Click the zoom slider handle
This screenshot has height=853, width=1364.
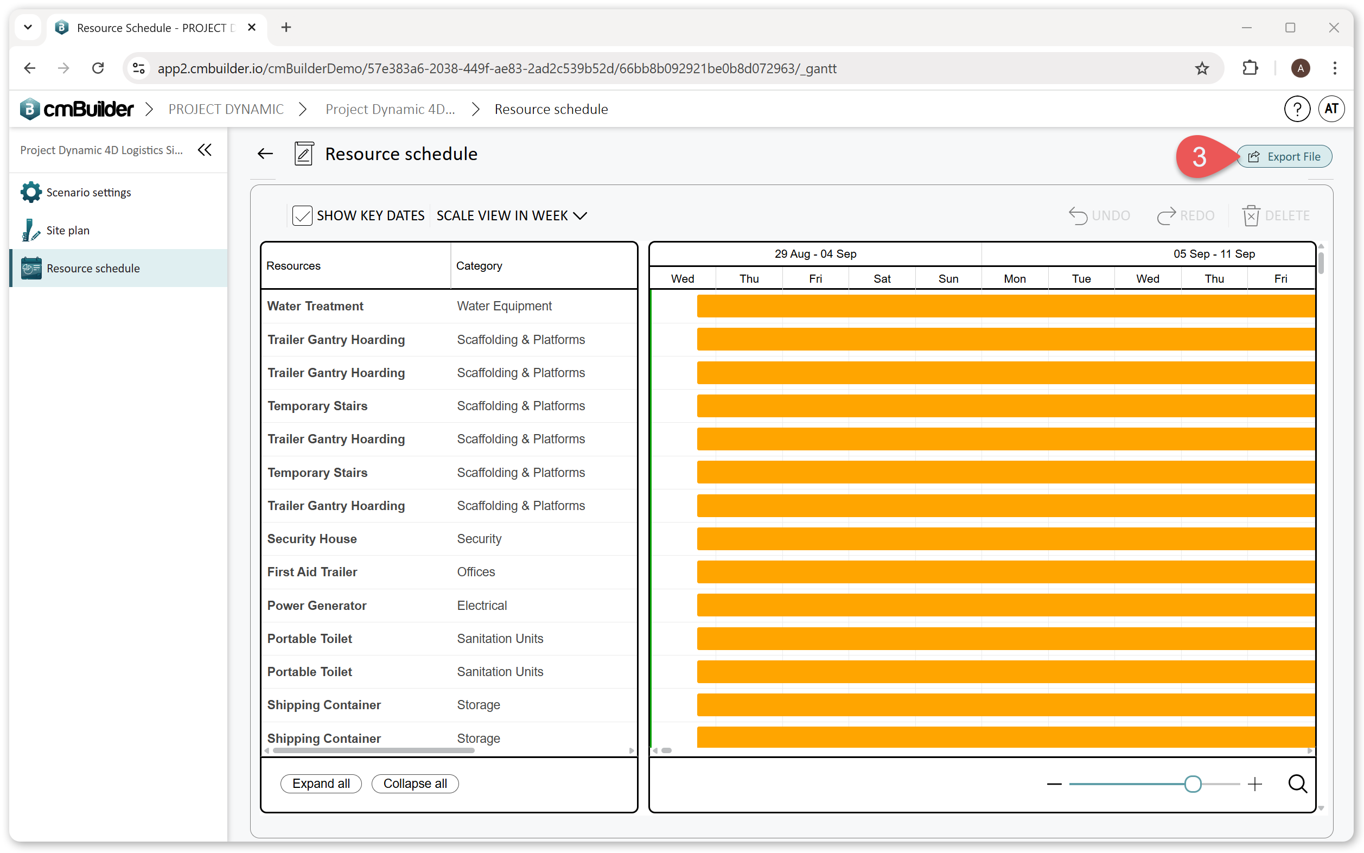(1192, 784)
